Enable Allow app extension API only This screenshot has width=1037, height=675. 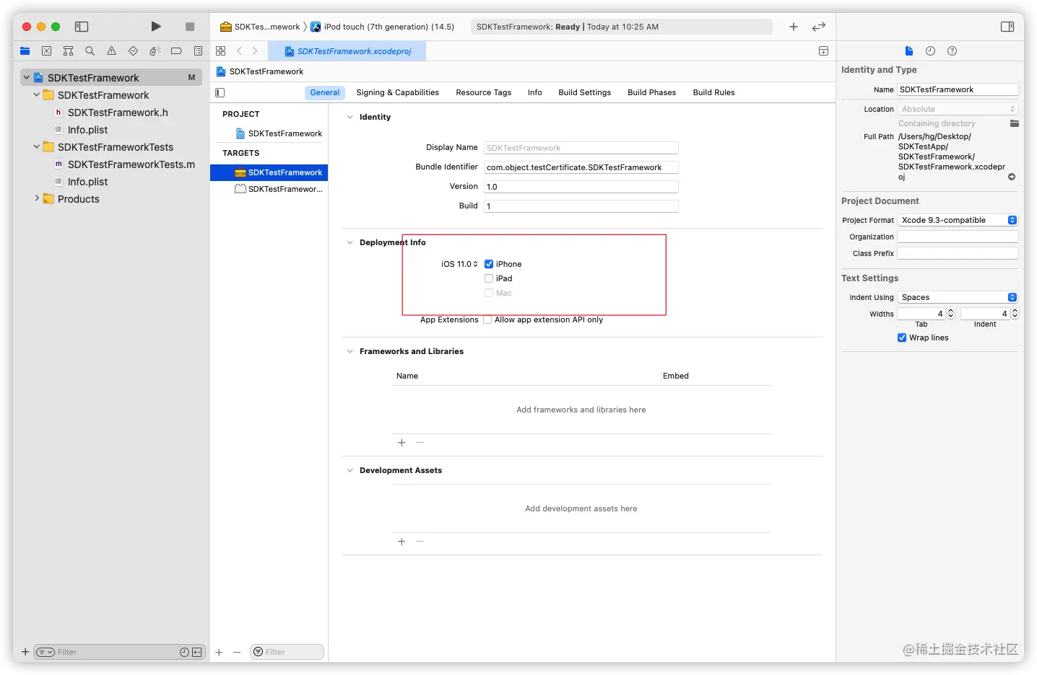[487, 319]
